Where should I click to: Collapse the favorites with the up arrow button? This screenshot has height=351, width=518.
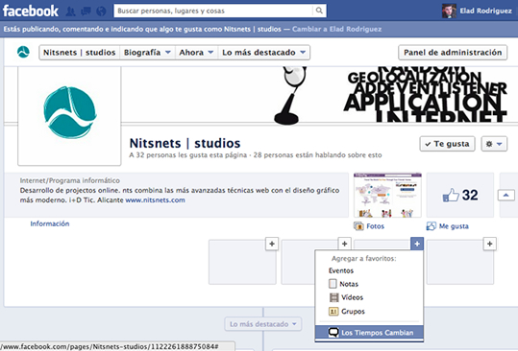coord(506,195)
